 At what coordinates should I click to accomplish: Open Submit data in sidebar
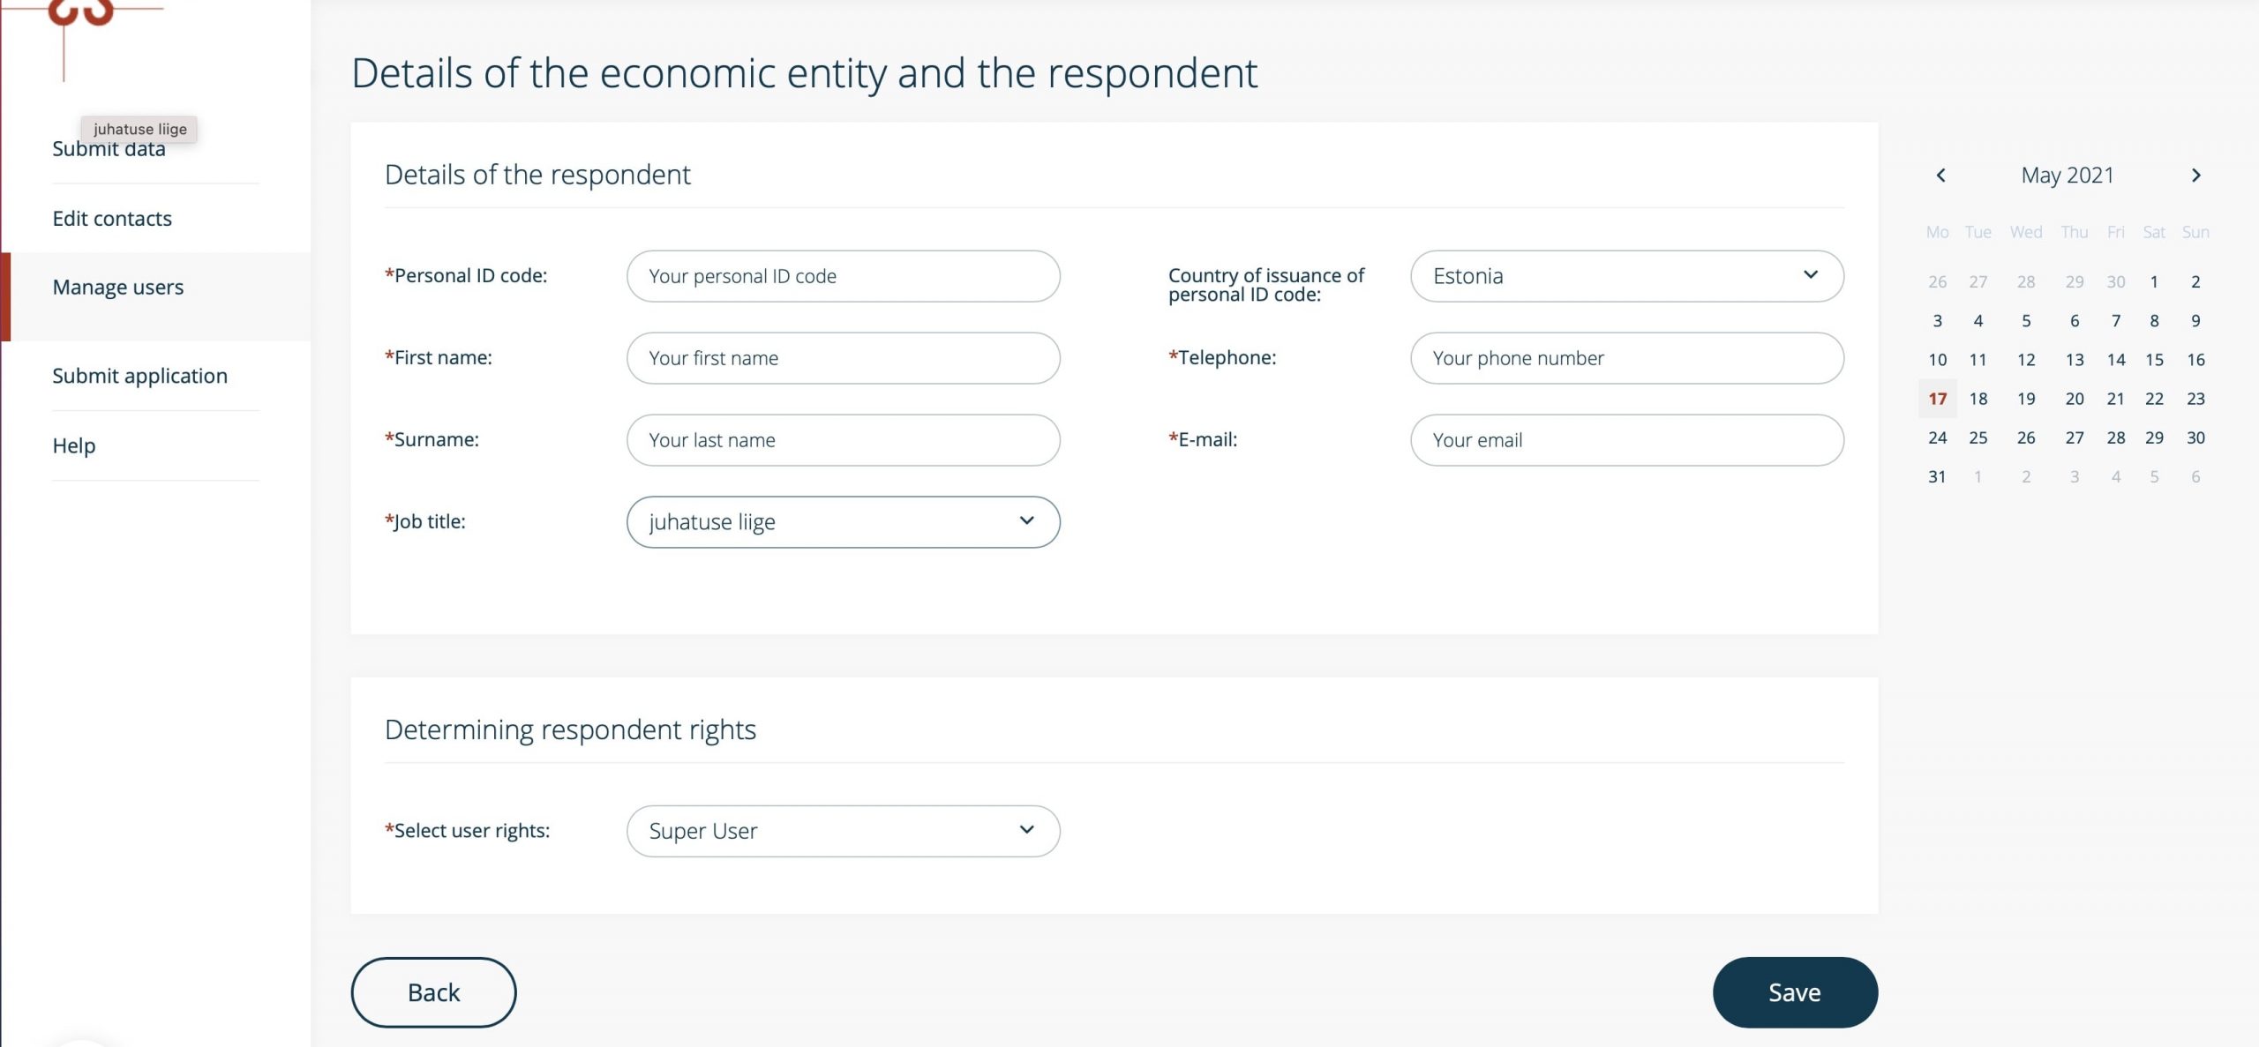(109, 150)
